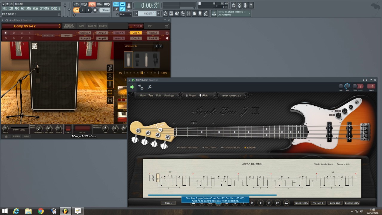Toggle OPEN STRING FIRST option

coord(188,148)
